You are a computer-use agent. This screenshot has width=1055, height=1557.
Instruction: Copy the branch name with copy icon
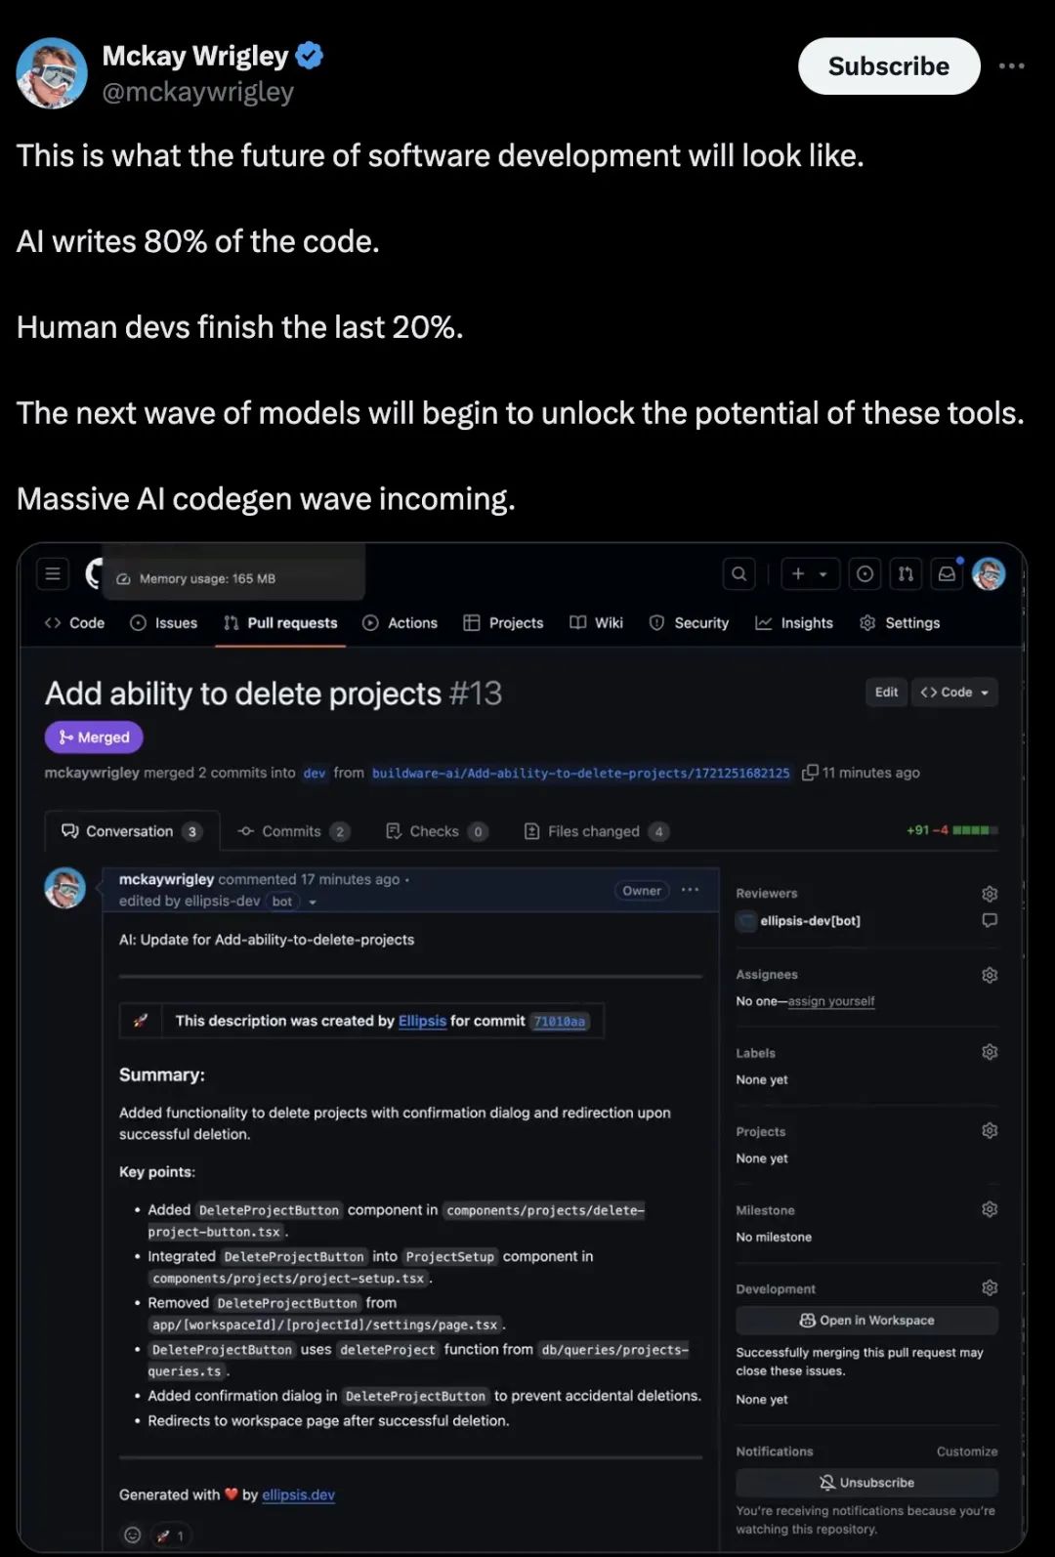coord(810,773)
